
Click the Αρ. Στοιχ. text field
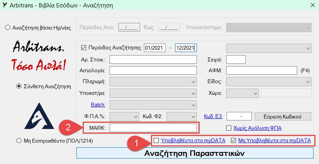click(x=153, y=59)
